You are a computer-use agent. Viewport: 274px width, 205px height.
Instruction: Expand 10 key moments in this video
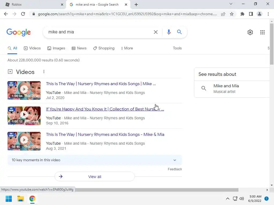[x=94, y=160]
